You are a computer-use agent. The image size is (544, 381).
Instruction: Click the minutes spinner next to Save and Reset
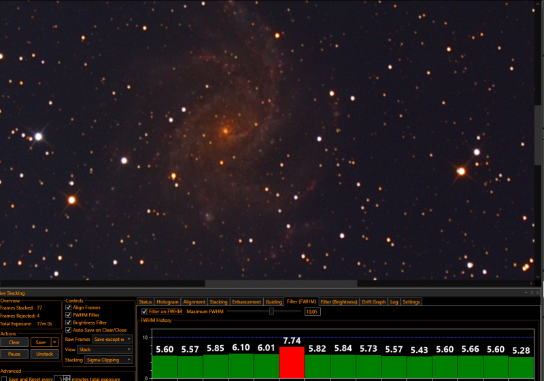pyautogui.click(x=67, y=378)
